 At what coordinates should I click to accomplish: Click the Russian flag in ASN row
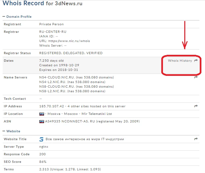[x=42, y=121]
